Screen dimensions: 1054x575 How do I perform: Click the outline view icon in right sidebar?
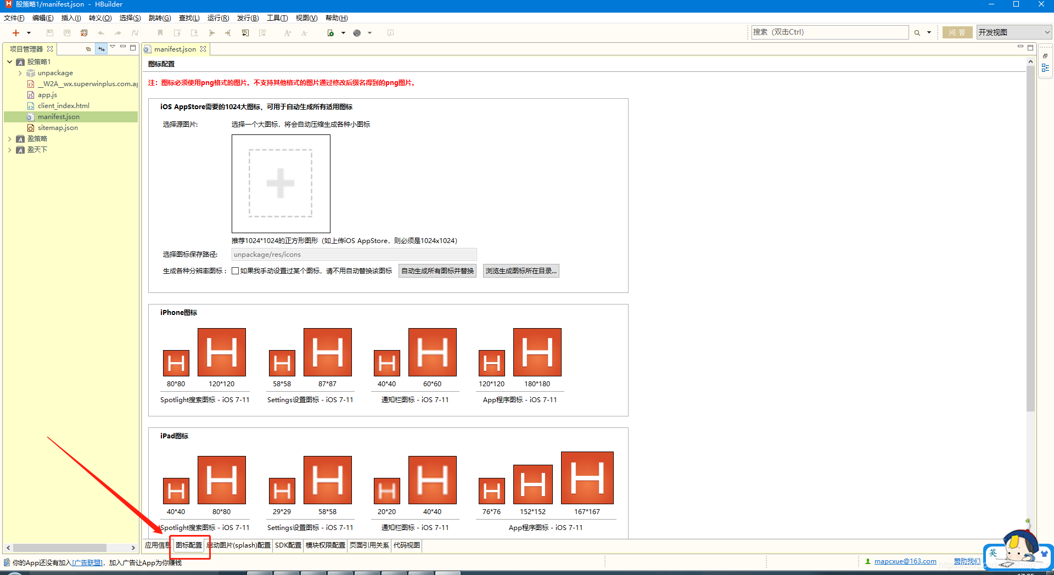click(x=1045, y=68)
